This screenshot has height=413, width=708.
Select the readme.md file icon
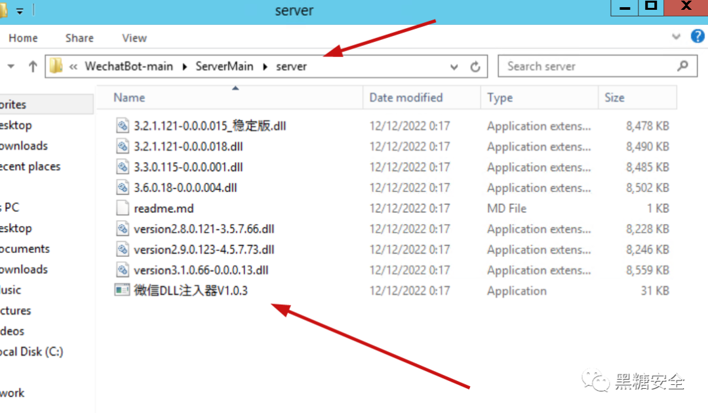coord(123,208)
